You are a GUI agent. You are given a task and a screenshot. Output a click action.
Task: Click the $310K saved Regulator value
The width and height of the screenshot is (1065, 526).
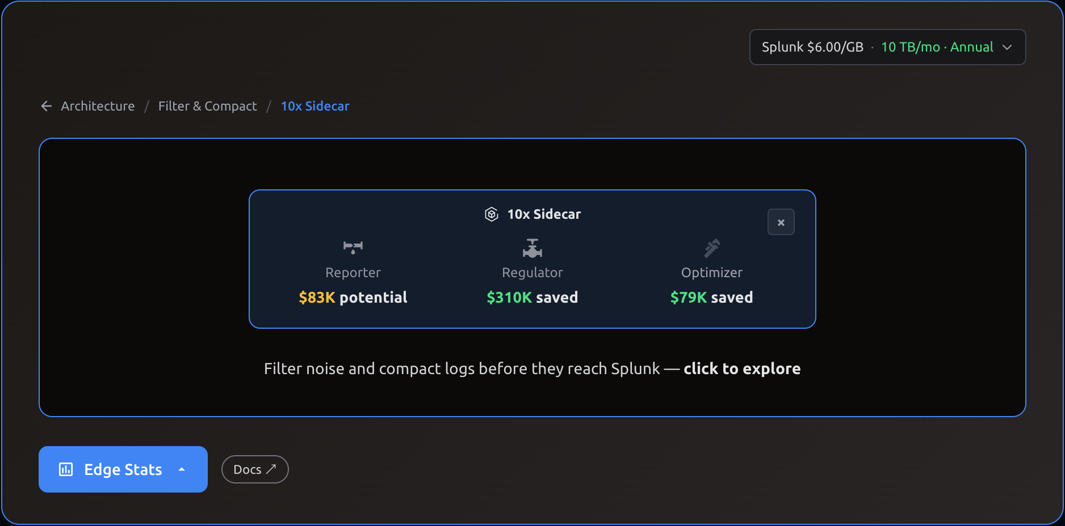[532, 298]
